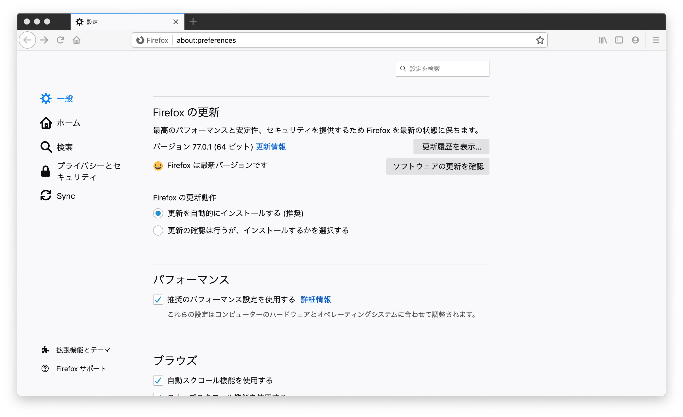Open 拡張機能とテーマ link
The height and width of the screenshot is (417, 683).
point(83,350)
